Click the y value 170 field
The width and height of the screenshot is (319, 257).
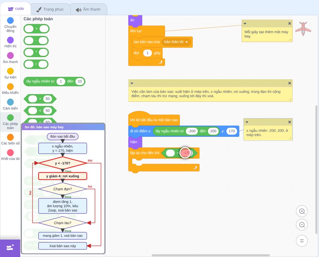coord(232,131)
